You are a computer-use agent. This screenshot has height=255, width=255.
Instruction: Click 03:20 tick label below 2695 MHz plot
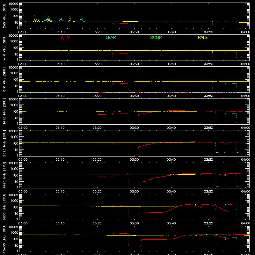click(97, 160)
